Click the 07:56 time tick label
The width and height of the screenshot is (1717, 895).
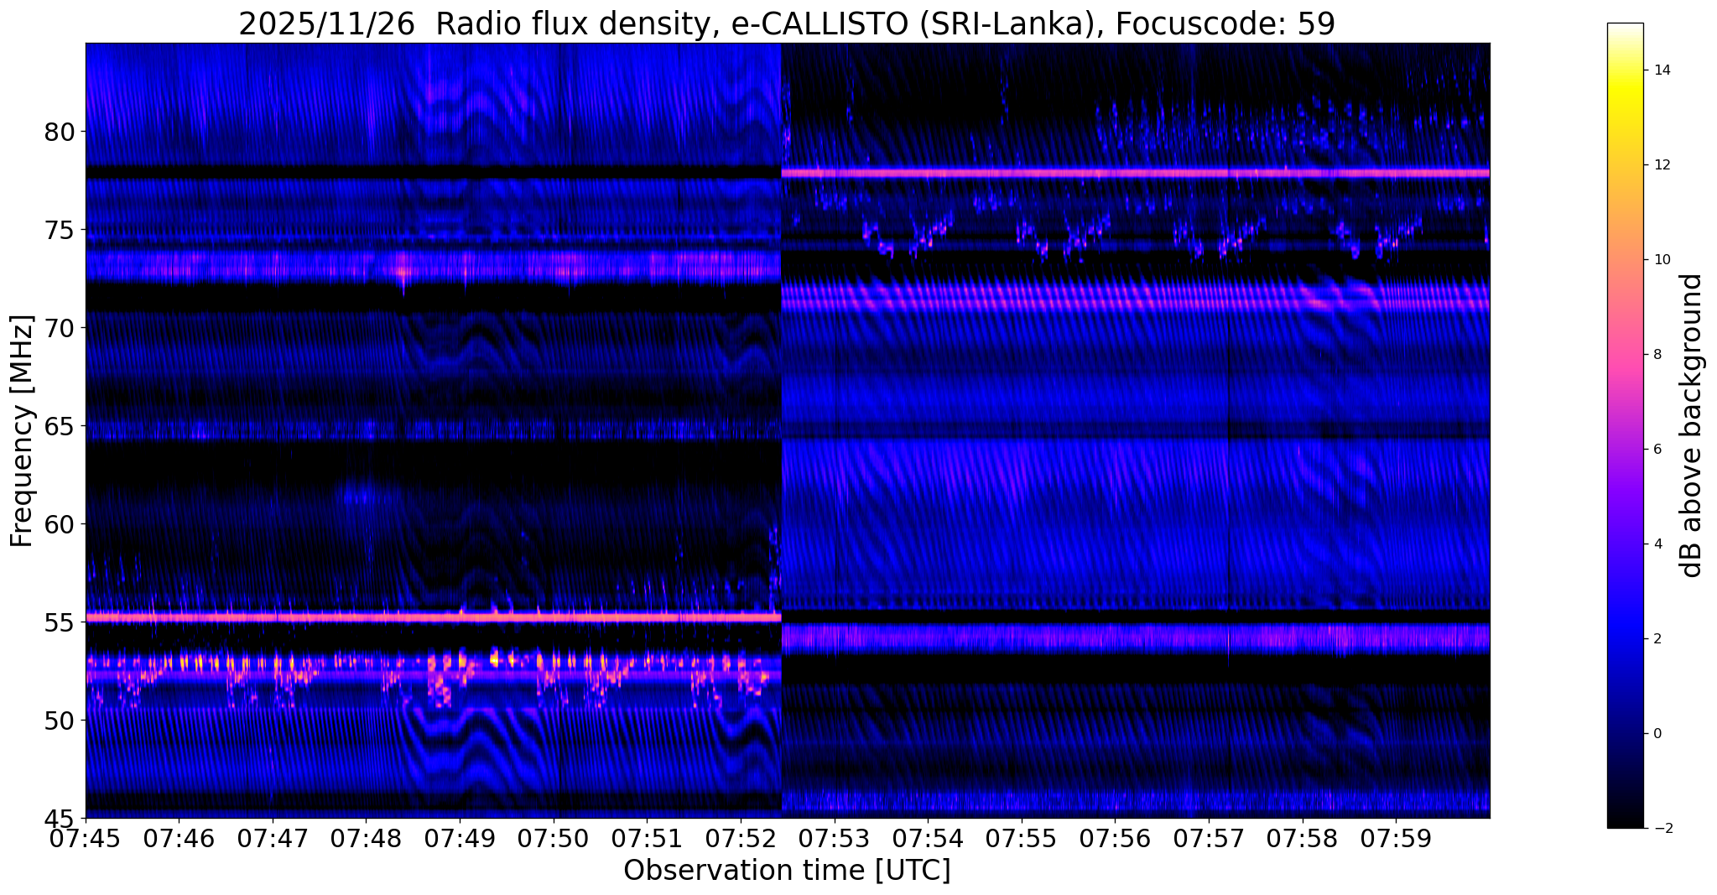point(1115,838)
